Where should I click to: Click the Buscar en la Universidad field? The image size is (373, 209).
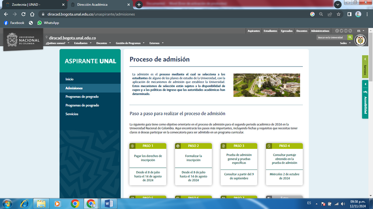[331, 38]
